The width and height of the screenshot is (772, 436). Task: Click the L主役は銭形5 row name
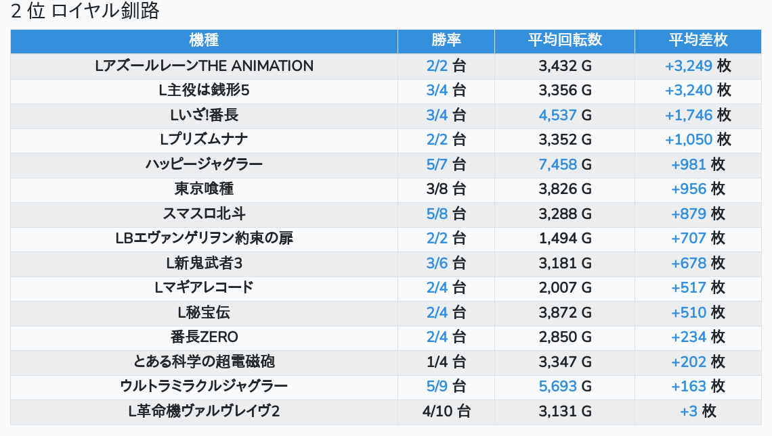point(204,91)
